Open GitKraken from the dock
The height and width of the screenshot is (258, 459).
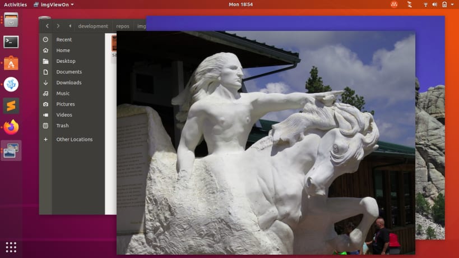11,84
